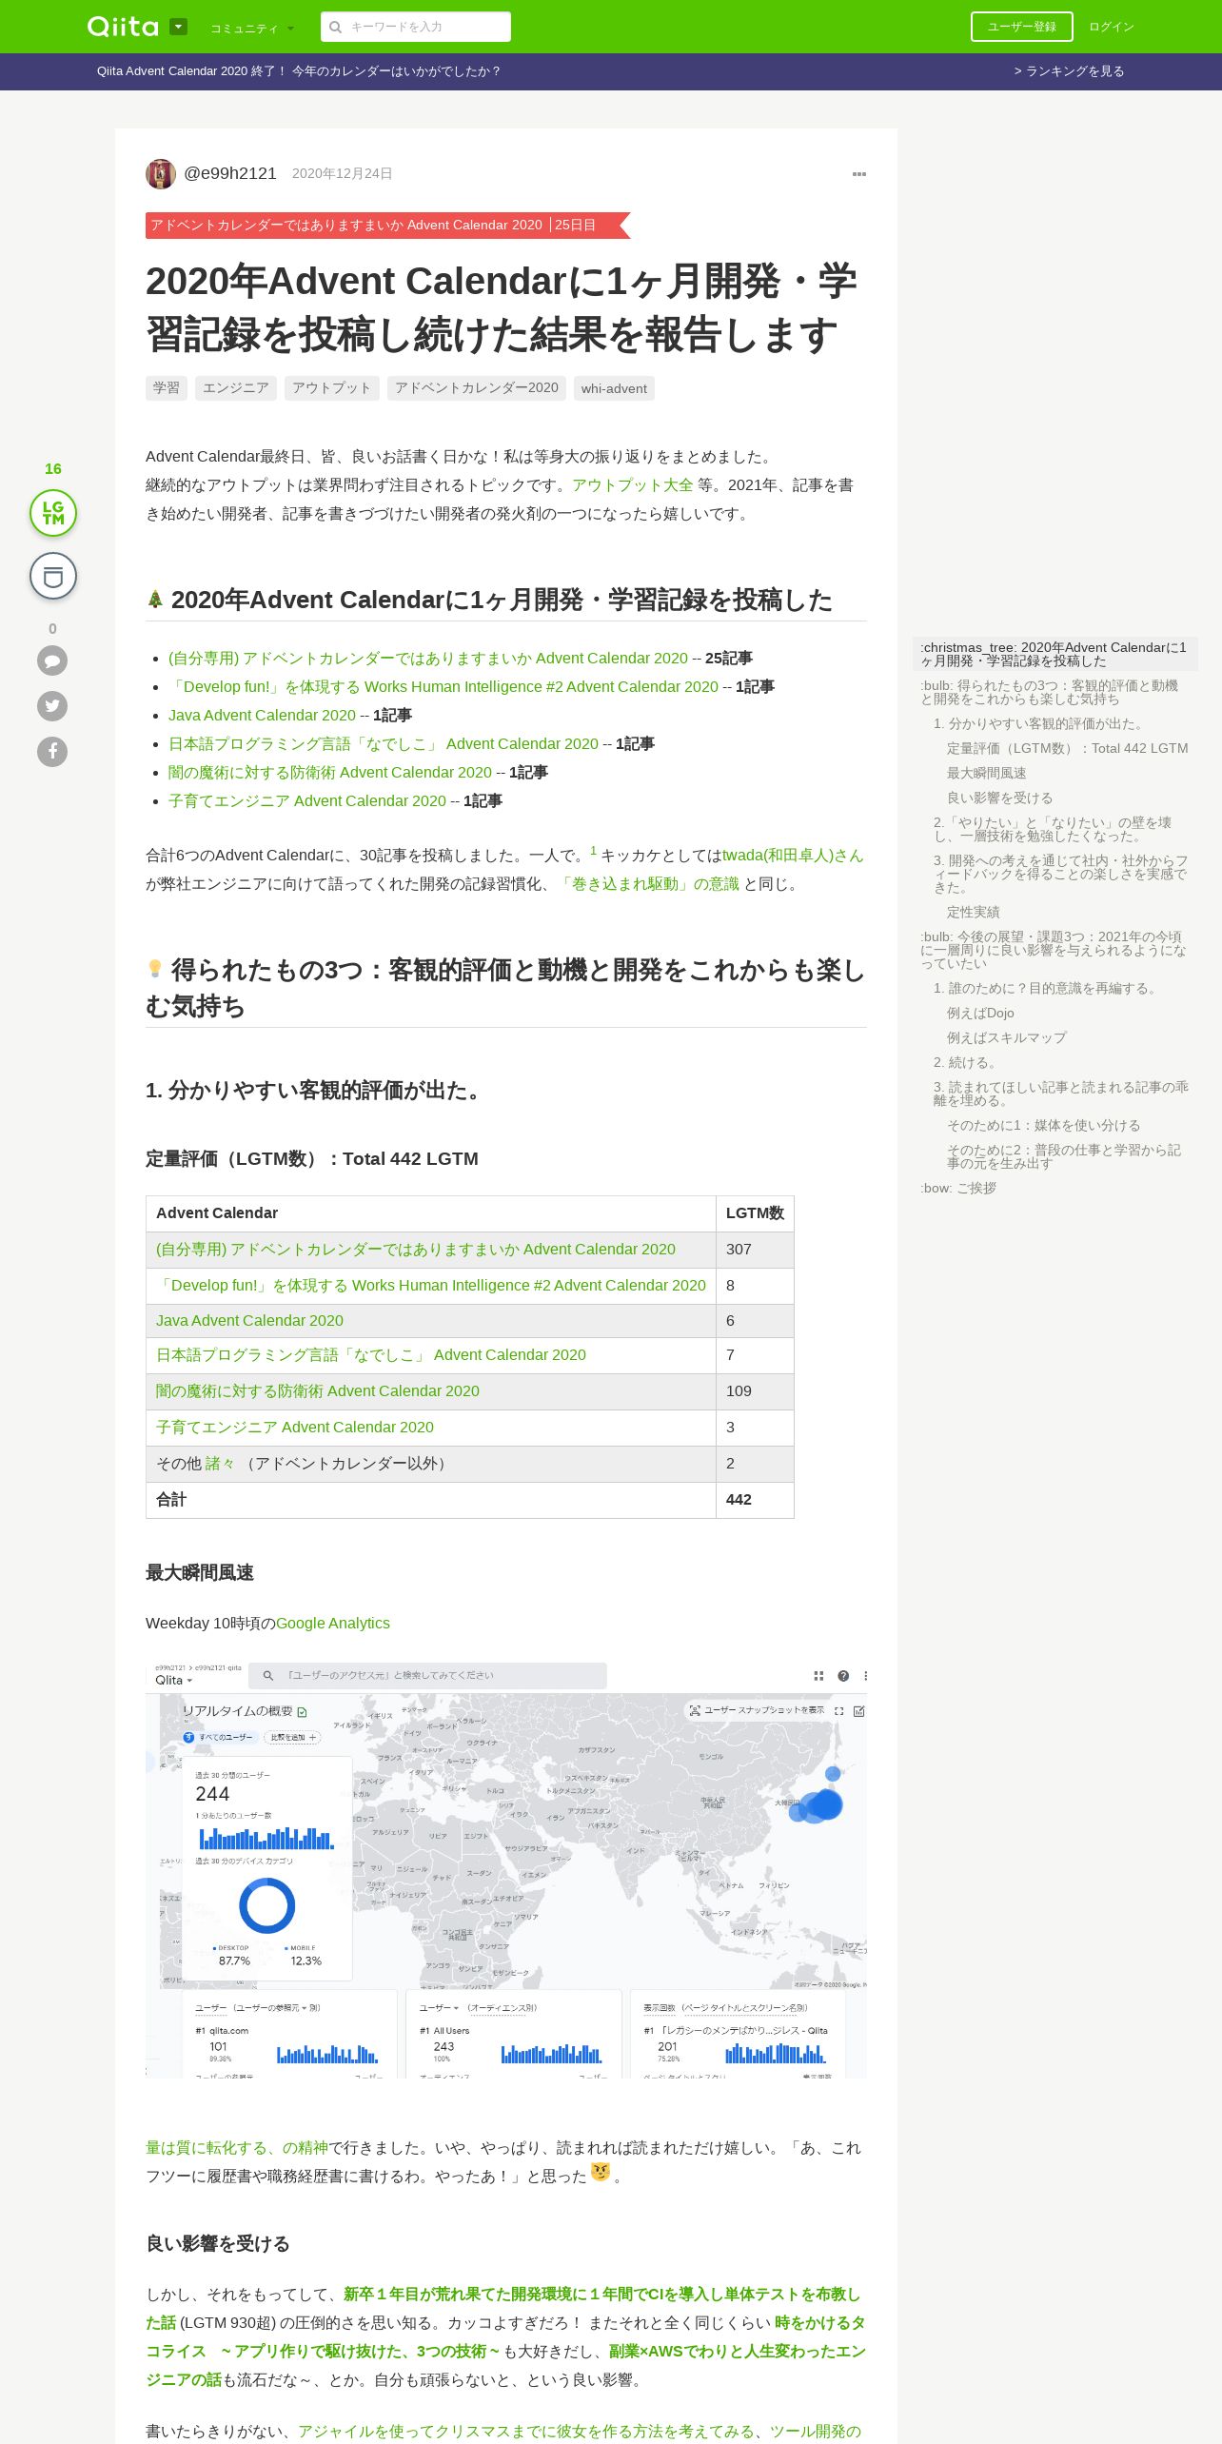Open the 量は質に転化する、の精神 link
The height and width of the screenshot is (2444, 1222).
coord(237,2148)
